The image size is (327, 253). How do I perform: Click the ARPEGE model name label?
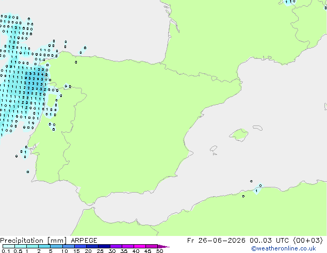(84, 241)
